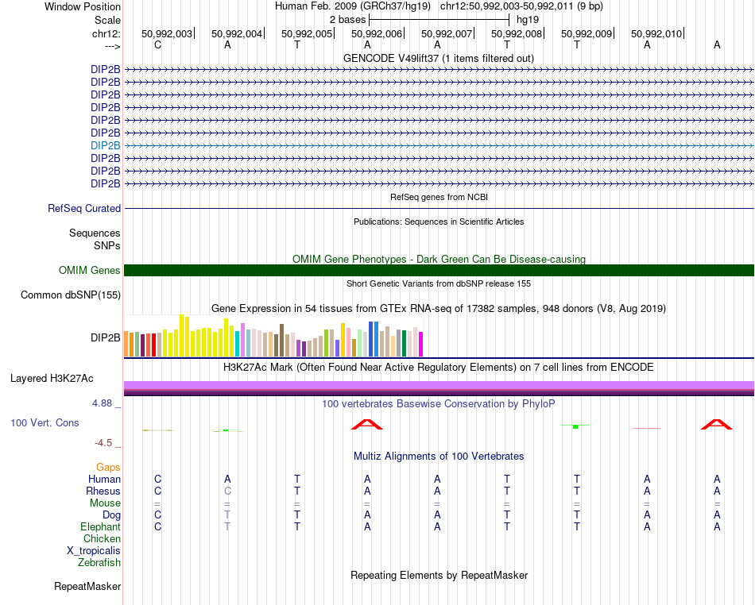Click the cyan bar in GTEx expression chart
Image resolution: width=755 pixels, height=605 pixels.
click(x=238, y=344)
